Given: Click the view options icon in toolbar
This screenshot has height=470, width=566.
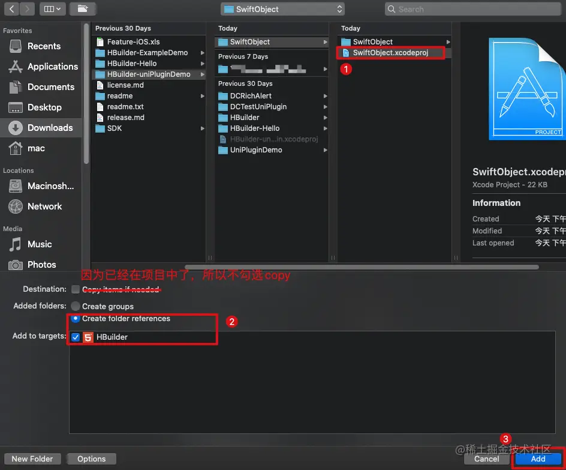Looking at the screenshot, I should click(51, 8).
